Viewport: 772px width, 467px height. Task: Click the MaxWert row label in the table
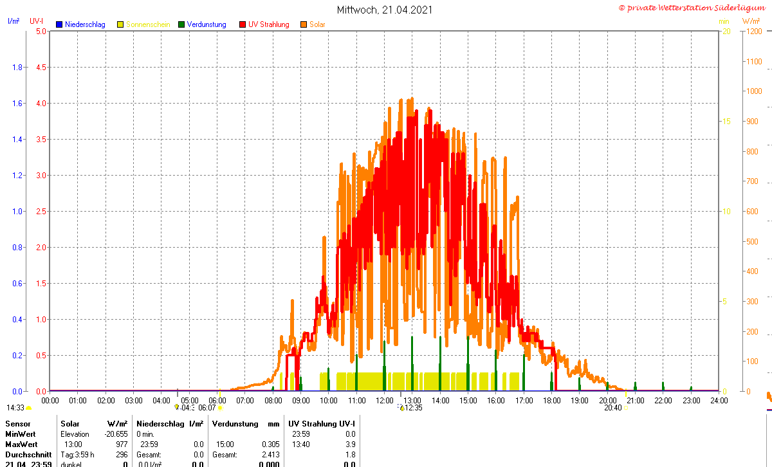pyautogui.click(x=20, y=444)
